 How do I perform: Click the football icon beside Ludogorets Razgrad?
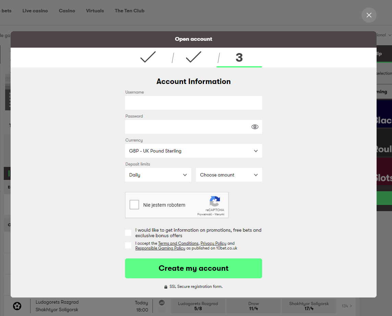coord(17,306)
